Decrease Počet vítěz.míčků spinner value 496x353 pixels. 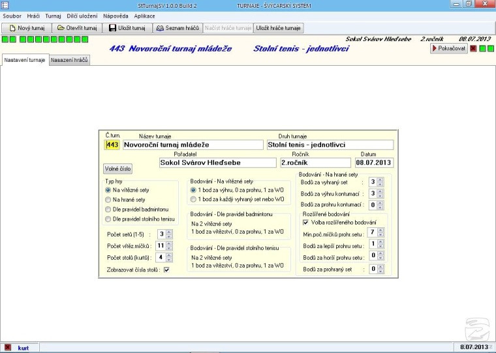pos(169,248)
